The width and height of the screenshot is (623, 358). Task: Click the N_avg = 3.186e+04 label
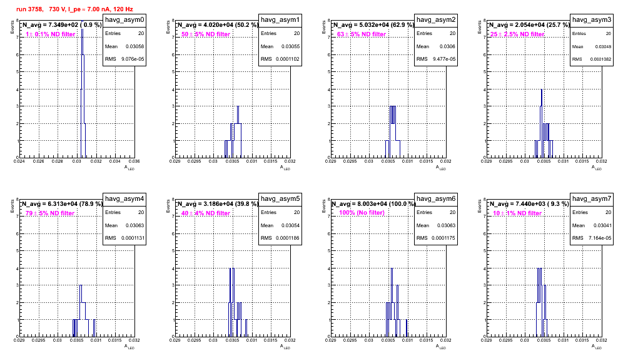coord(218,203)
